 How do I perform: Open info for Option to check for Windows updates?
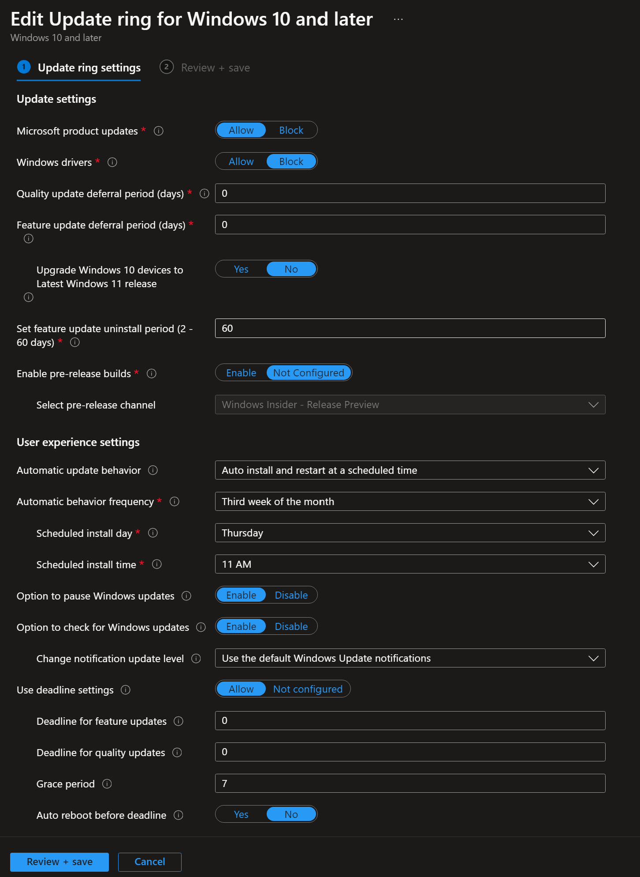(x=201, y=627)
